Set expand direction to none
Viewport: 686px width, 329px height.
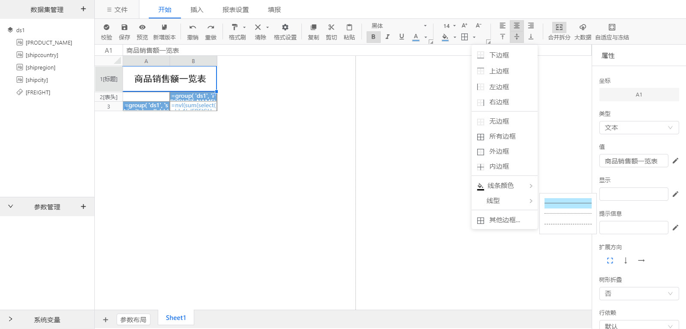point(610,260)
